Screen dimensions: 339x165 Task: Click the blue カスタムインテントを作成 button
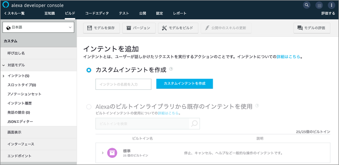point(185,84)
